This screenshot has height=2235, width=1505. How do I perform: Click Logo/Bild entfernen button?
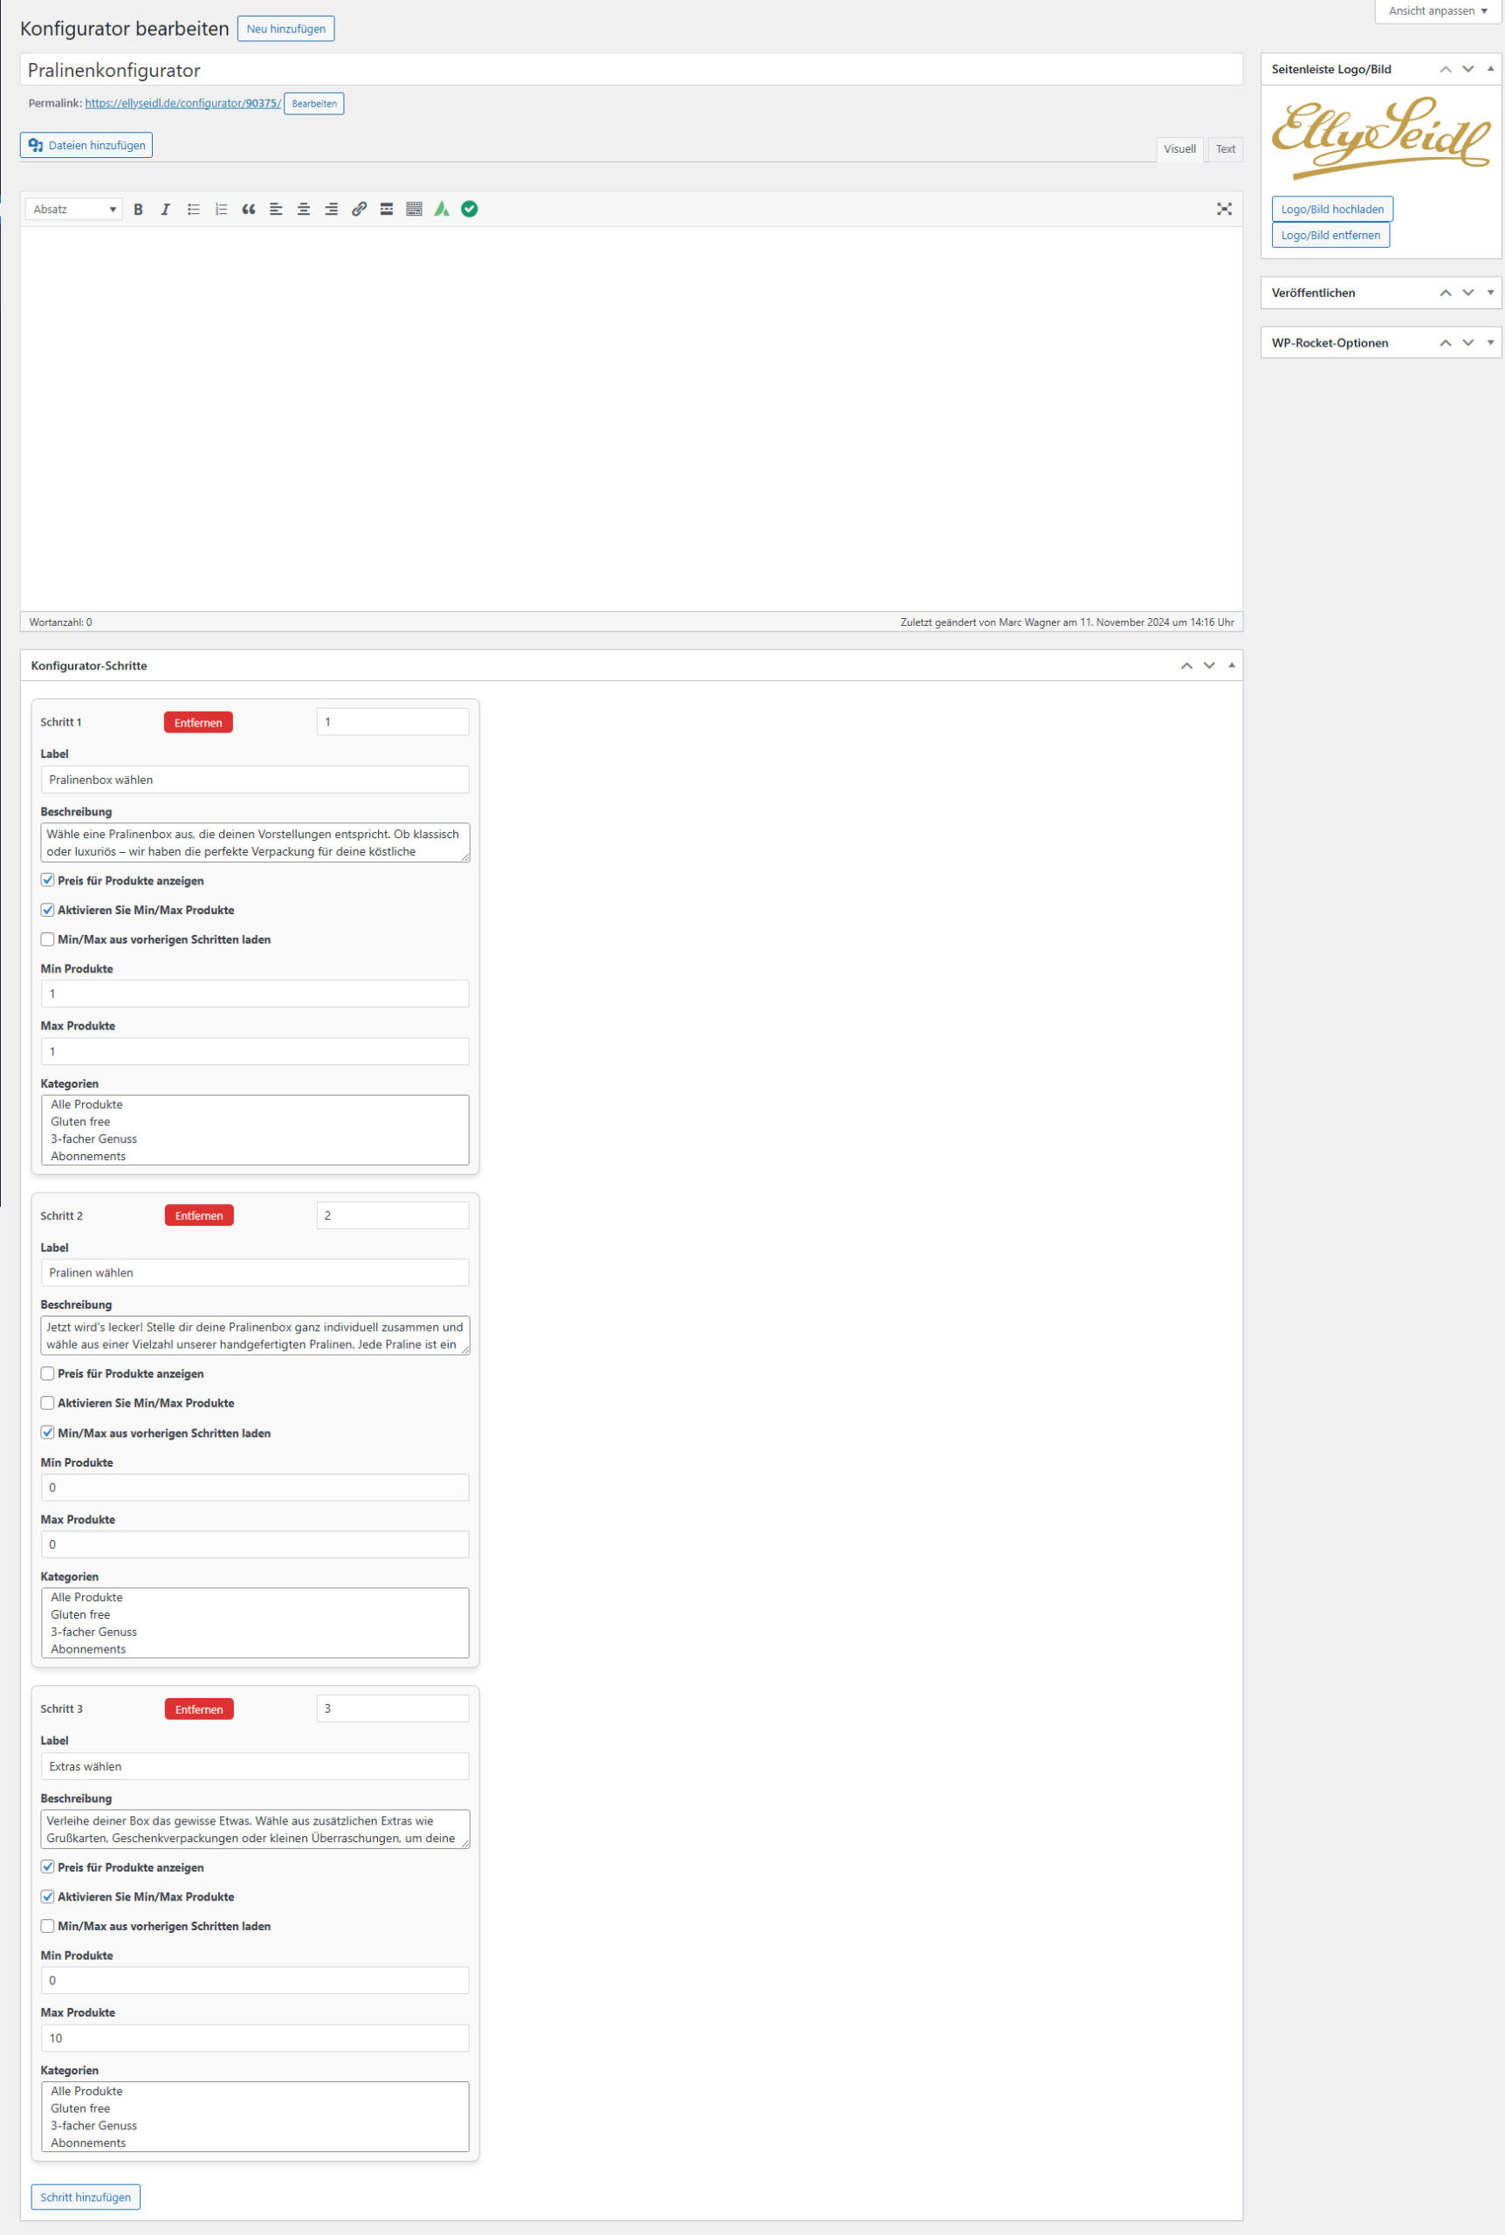tap(1330, 235)
